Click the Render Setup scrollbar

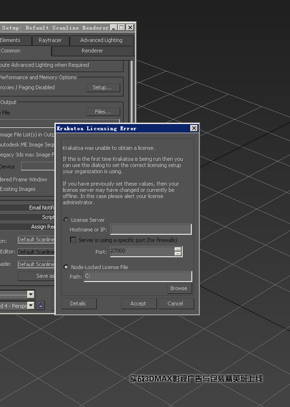pyautogui.click(x=131, y=91)
